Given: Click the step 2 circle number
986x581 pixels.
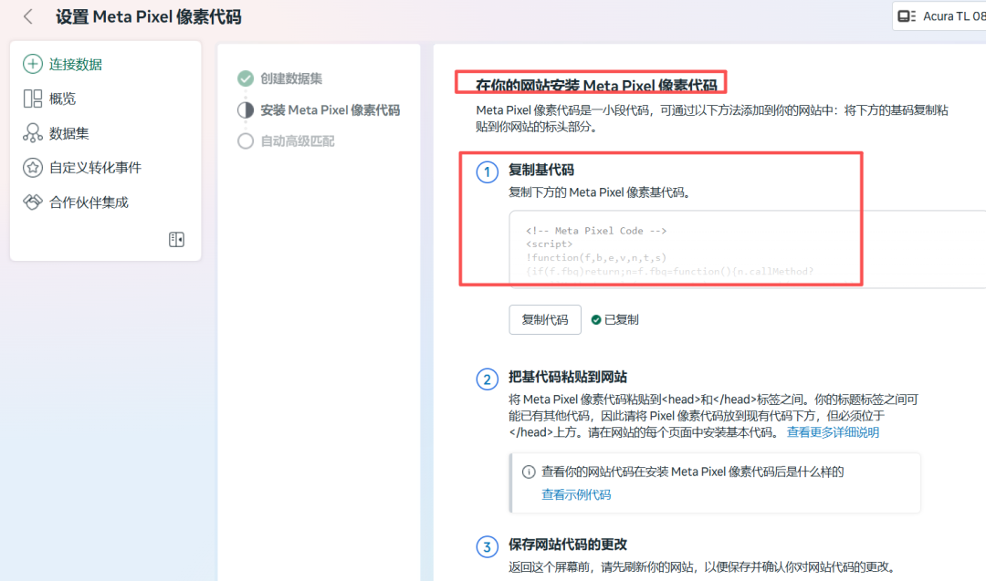Looking at the screenshot, I should [488, 379].
